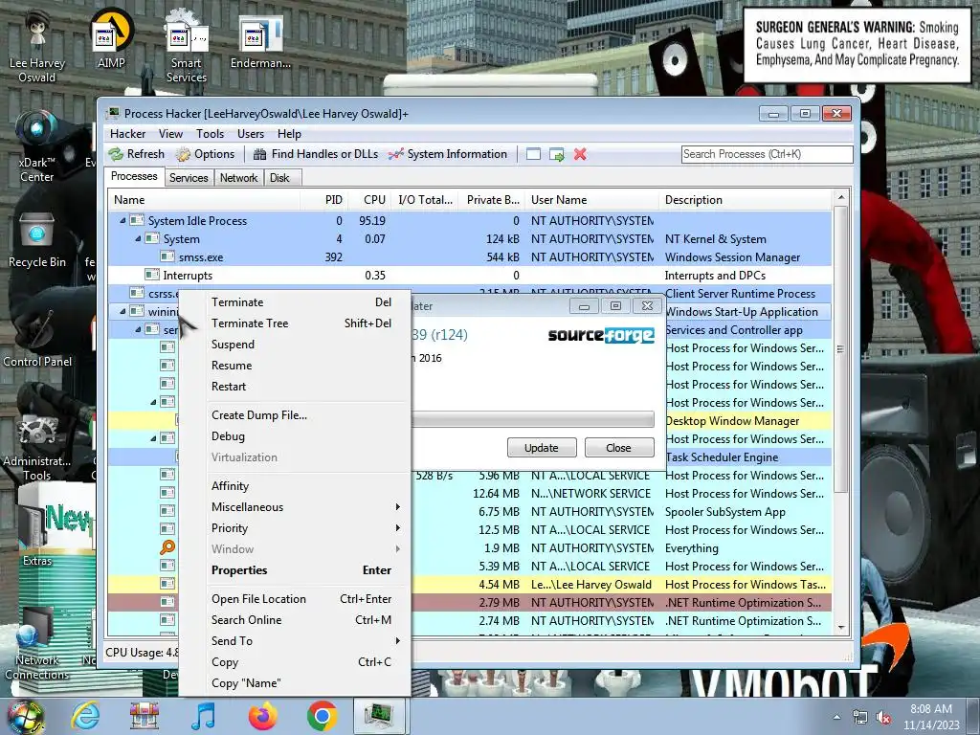The width and height of the screenshot is (980, 735).
Task: Click the Process Hacker taskbar button
Action: point(379,716)
